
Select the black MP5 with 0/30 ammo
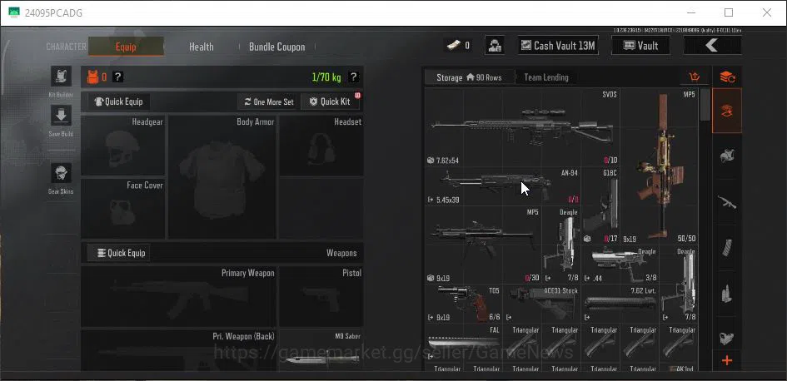(483, 245)
